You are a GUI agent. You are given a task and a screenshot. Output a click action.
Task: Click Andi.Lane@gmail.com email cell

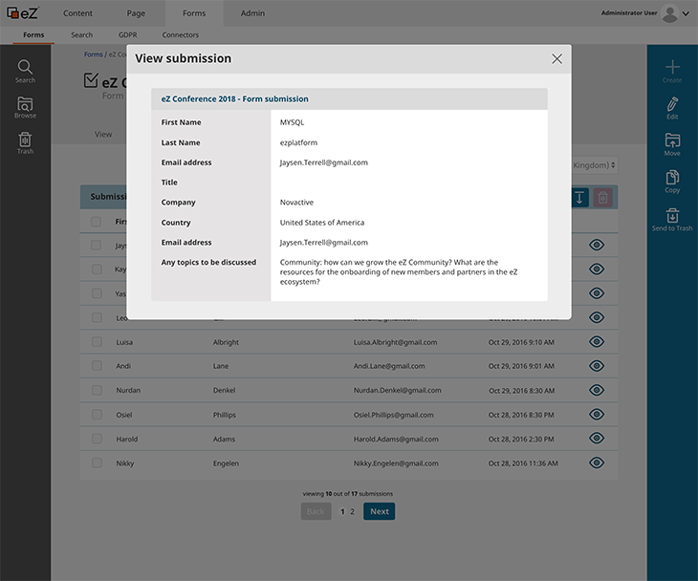[x=389, y=366]
